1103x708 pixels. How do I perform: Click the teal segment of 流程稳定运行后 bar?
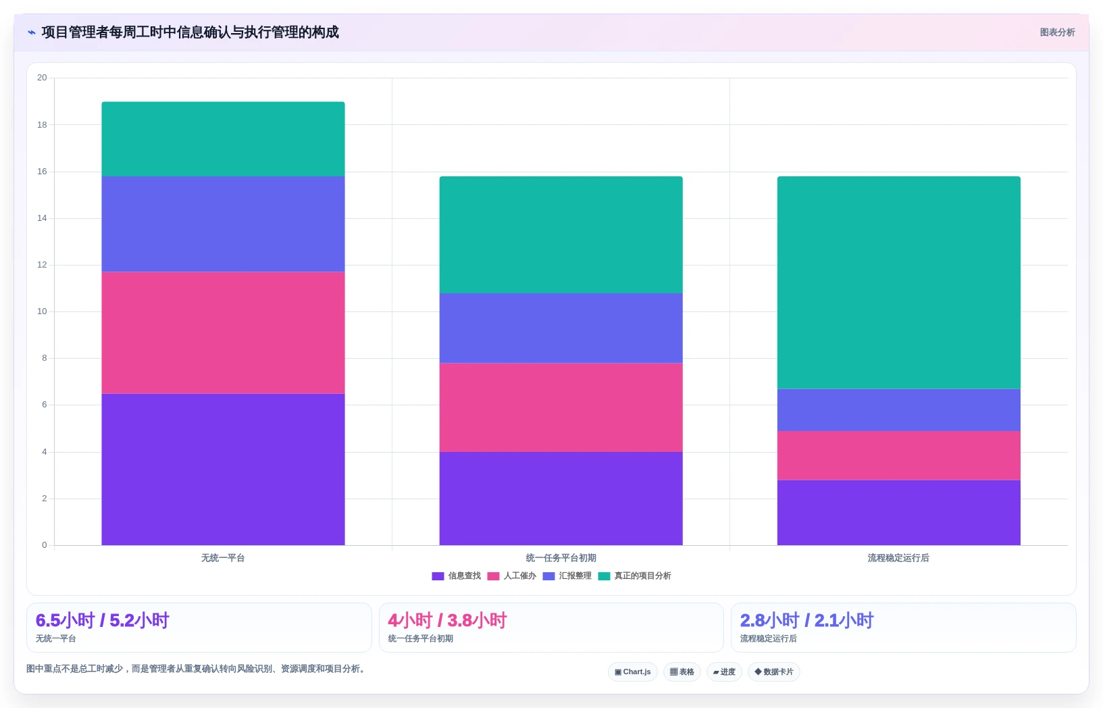[898, 282]
